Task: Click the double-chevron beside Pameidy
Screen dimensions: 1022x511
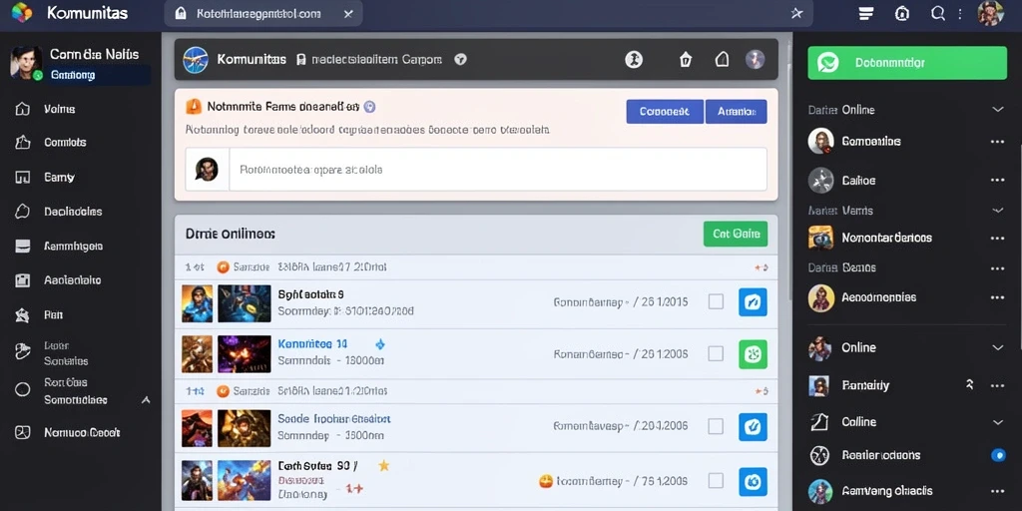Action: (969, 384)
